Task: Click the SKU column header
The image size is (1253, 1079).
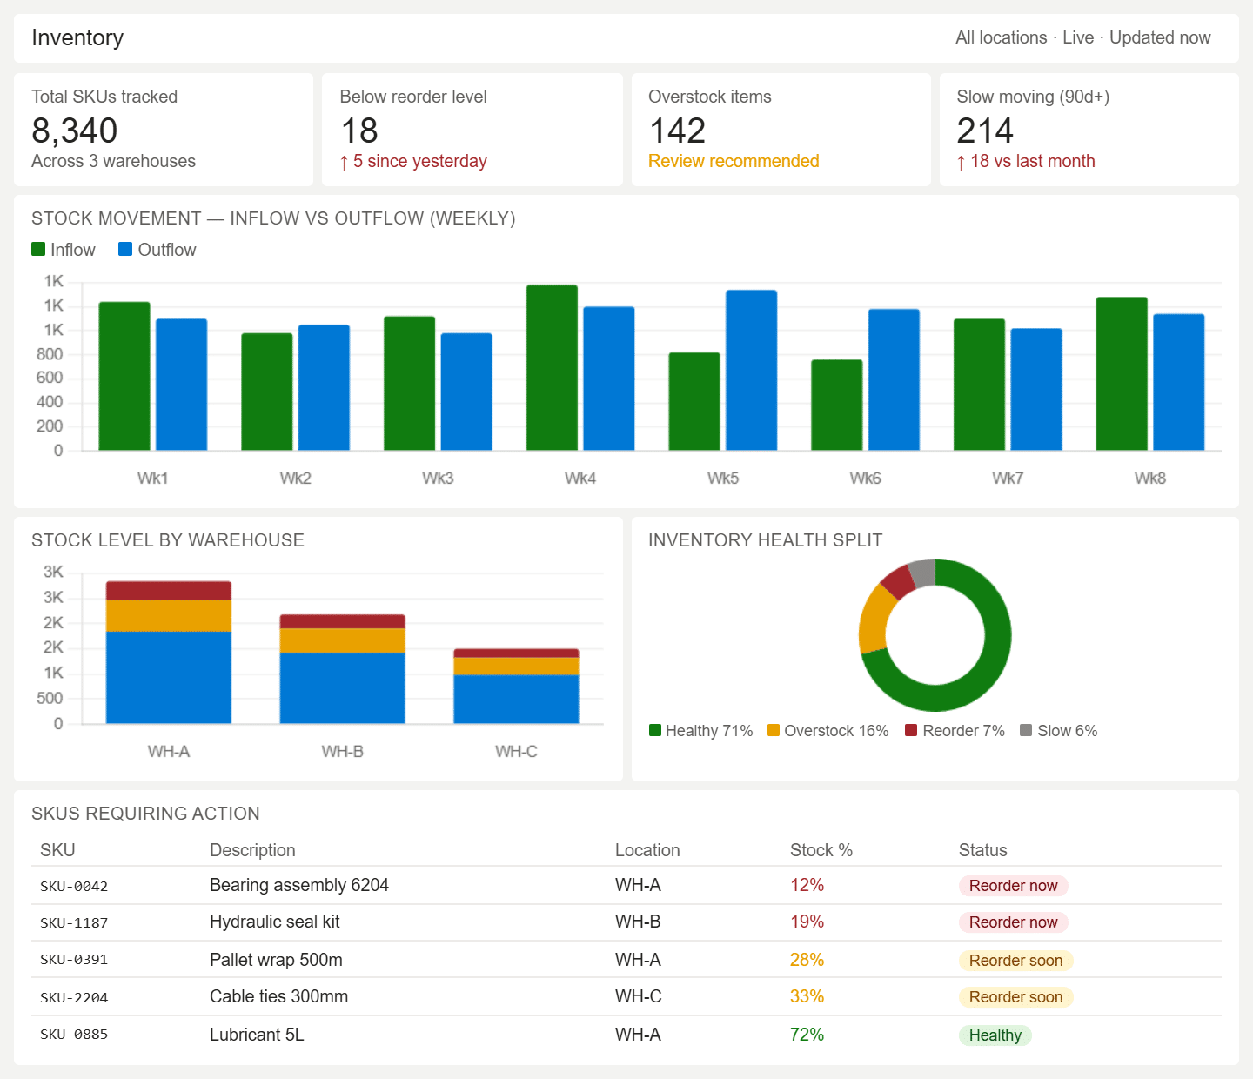Action: [57, 850]
